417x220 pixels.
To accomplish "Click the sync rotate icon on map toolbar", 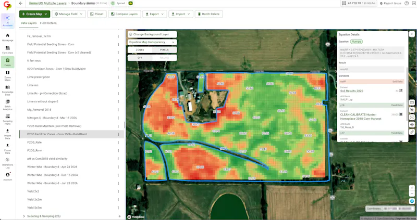I will 412,132.
